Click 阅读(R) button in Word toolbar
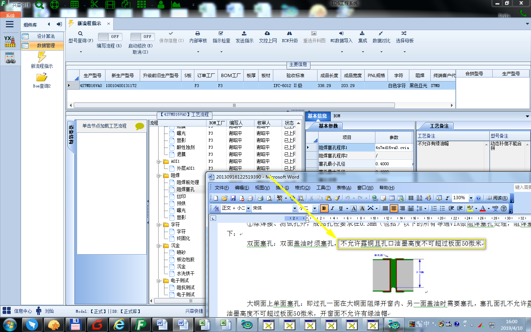Screen dimensions: 531x332 (x=497, y=198)
